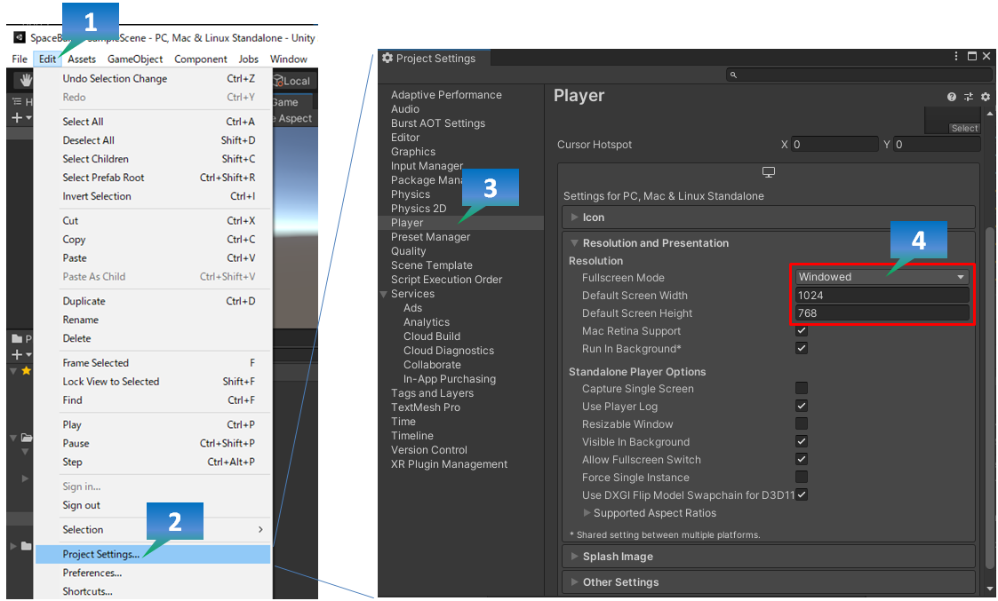Select Tags and Layers category
The width and height of the screenshot is (998, 601).
[432, 393]
